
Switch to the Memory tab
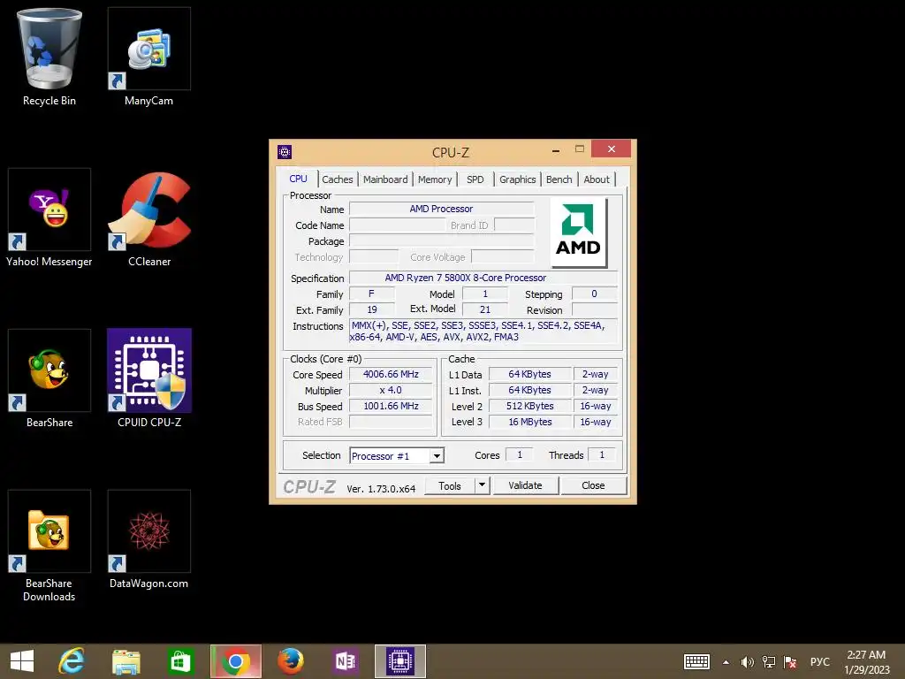click(x=435, y=179)
